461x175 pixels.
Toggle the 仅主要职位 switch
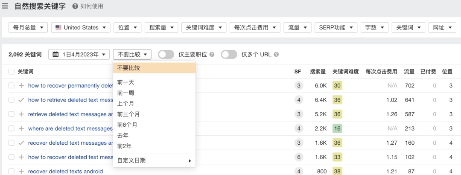pyautogui.click(x=166, y=54)
